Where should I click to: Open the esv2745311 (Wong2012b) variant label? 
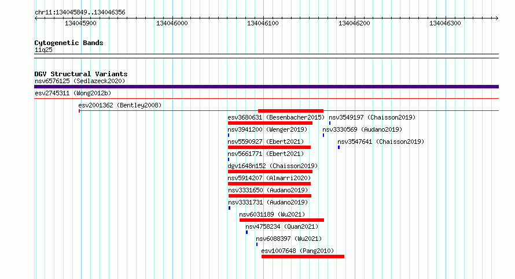tap(73, 93)
